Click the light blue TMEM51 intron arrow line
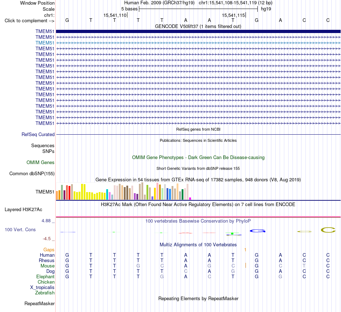Viewport: 341px width, 312px height. click(x=198, y=43)
